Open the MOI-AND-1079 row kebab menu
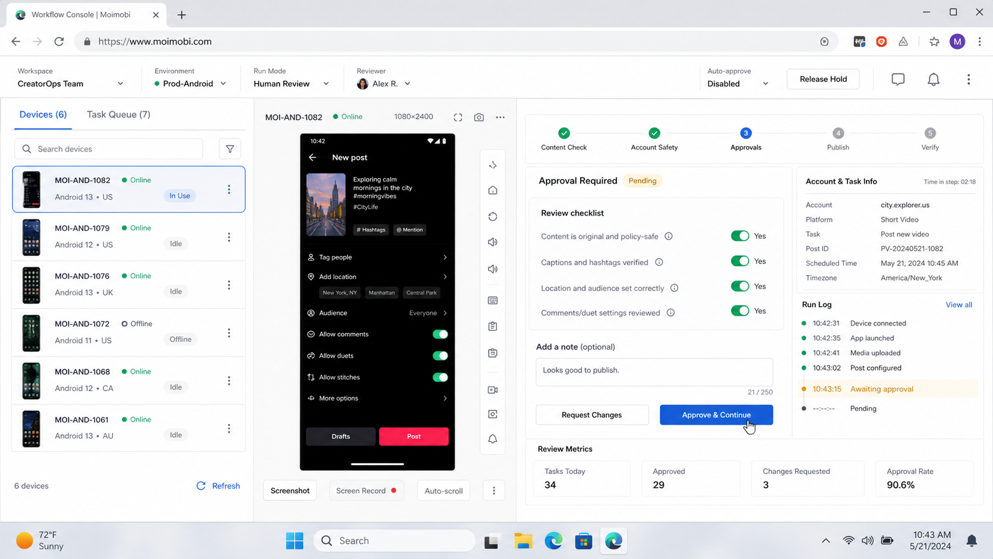This screenshot has width=993, height=559. point(229,237)
